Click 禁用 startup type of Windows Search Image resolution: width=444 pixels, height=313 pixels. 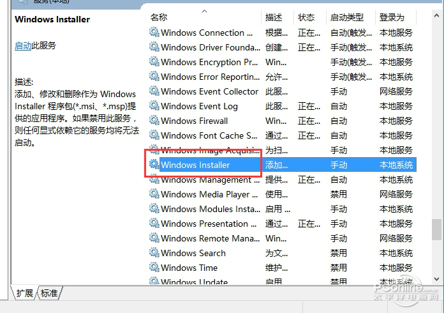339,253
